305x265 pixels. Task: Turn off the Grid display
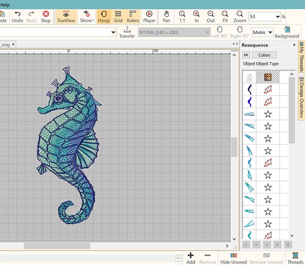(118, 16)
